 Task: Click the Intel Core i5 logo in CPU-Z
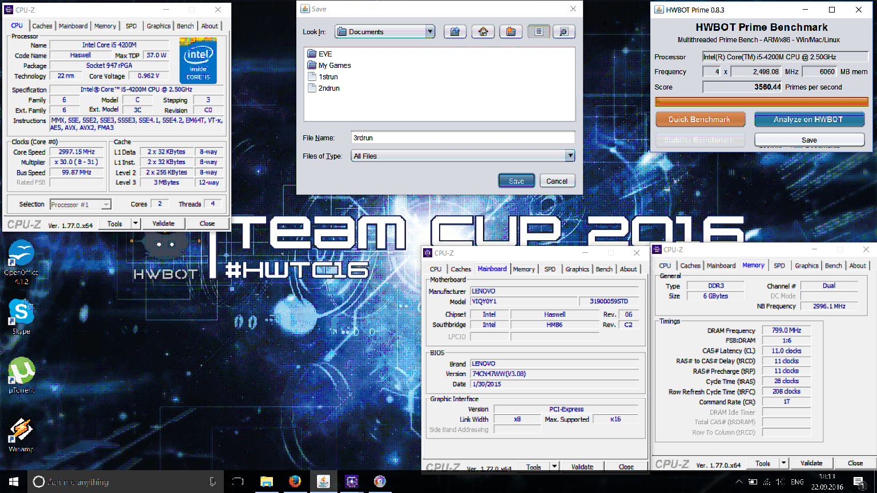tap(198, 60)
